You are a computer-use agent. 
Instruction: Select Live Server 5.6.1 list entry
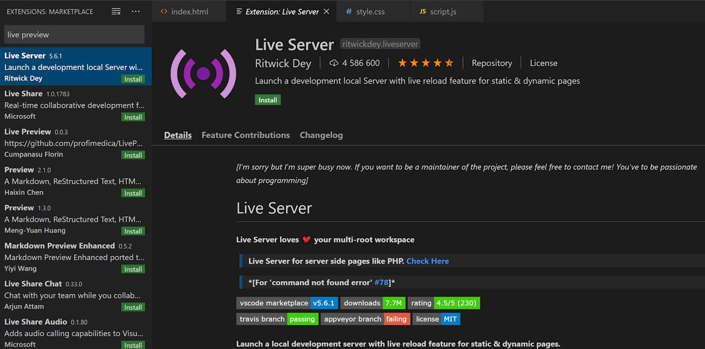pos(76,67)
